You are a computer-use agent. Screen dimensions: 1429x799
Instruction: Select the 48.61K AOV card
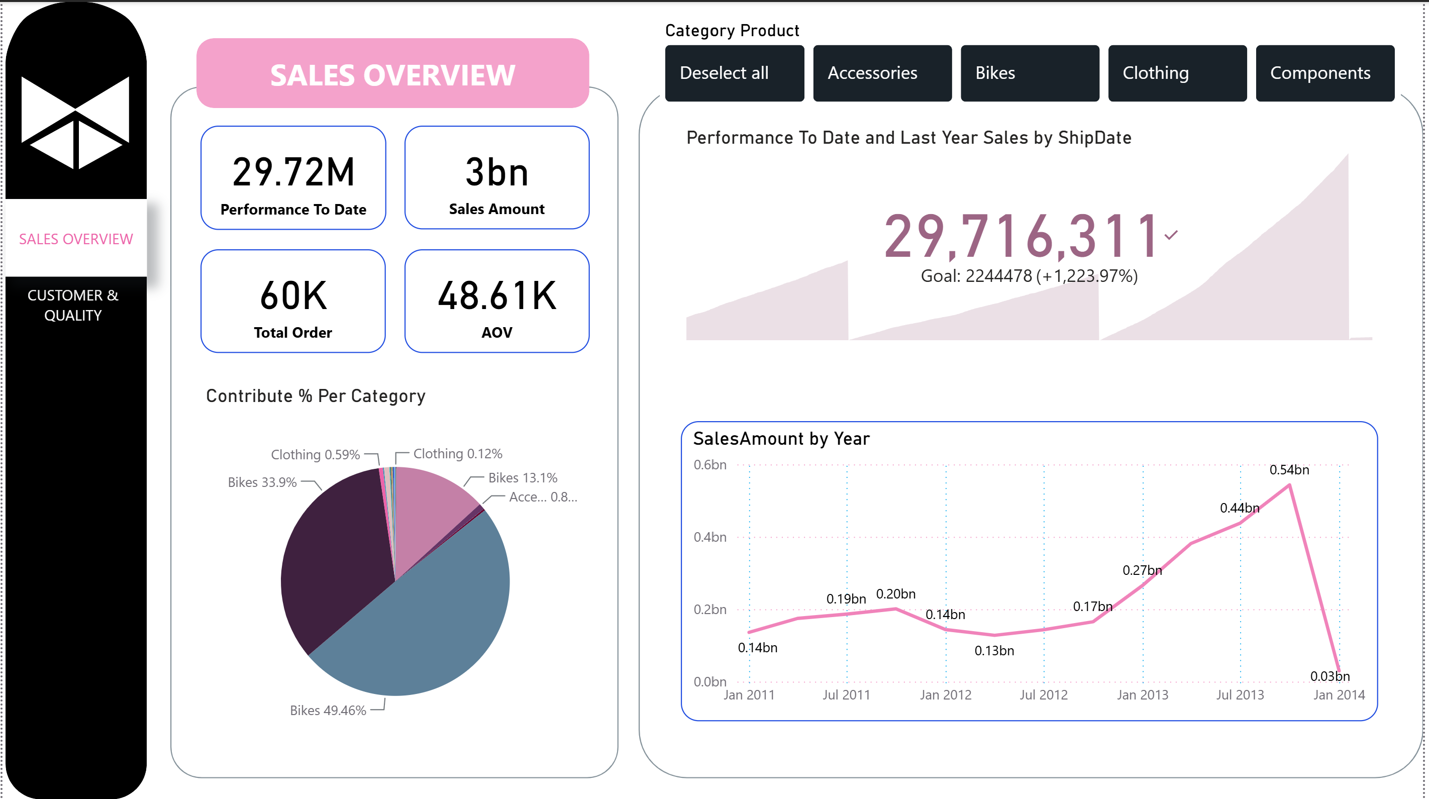coord(496,301)
